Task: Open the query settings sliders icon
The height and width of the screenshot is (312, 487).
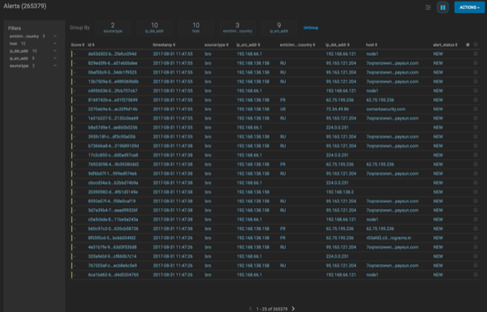Action: tap(428, 7)
